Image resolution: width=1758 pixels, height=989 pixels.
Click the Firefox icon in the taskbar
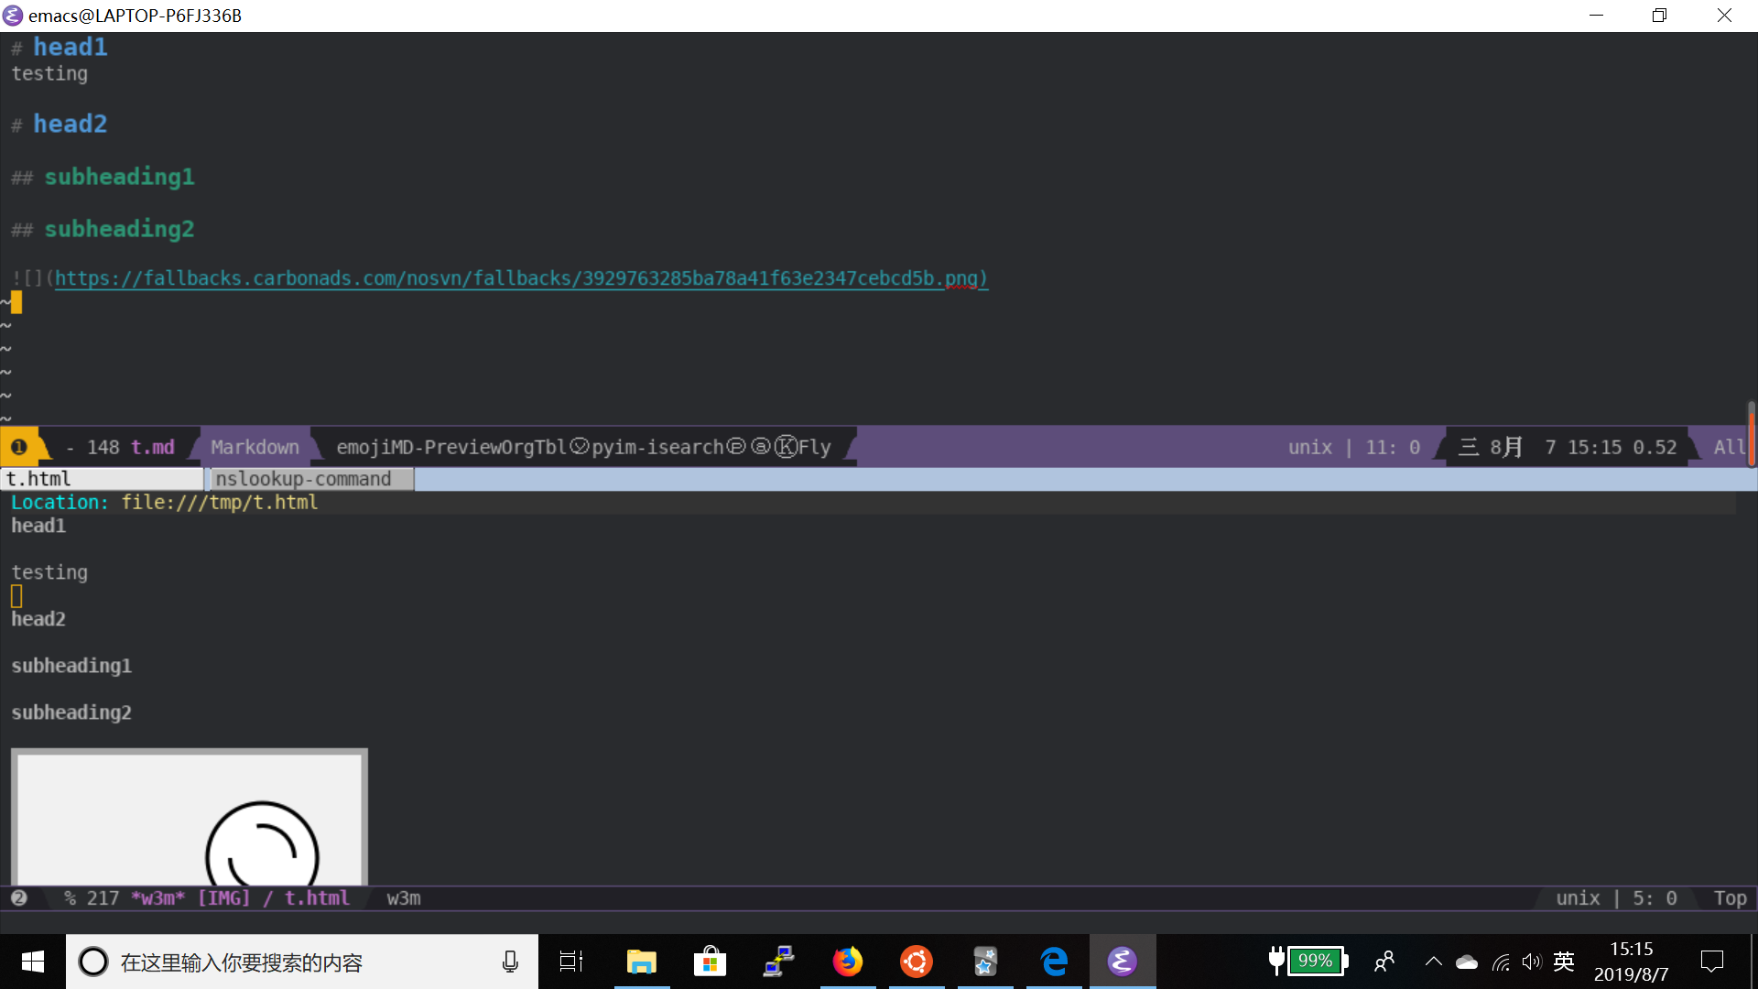coord(848,962)
